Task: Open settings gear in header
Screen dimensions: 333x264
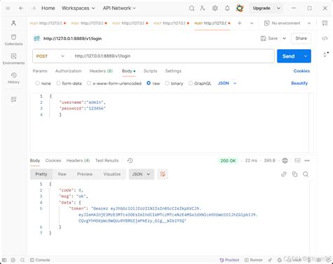Action: coord(215,8)
